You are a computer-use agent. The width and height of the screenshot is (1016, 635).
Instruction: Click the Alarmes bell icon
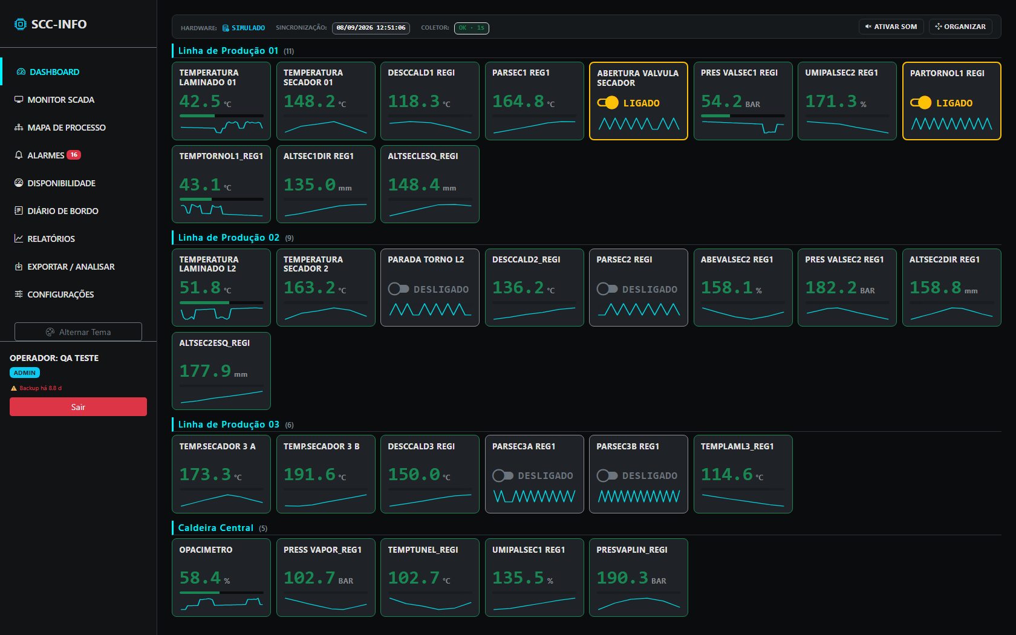19,155
